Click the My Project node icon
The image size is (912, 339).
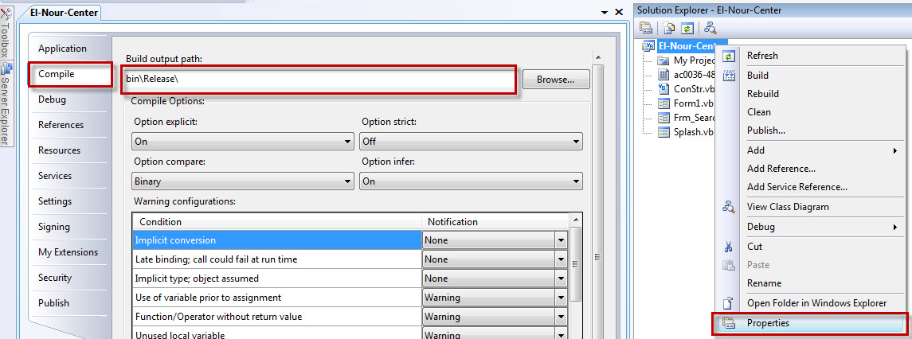point(663,60)
